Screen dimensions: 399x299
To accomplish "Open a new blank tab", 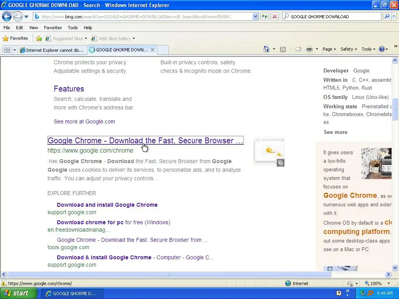I will point(162,50).
